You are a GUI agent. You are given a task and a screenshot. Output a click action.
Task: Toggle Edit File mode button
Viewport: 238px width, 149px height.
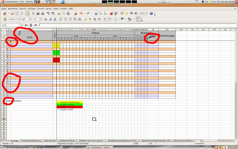tap(28, 13)
